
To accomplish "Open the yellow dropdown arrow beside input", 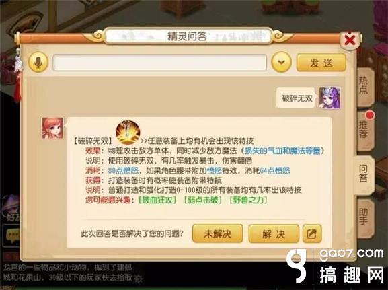I will click(281, 62).
